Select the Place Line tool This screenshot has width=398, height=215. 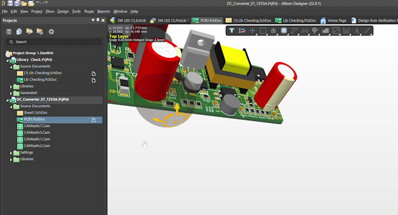pos(367,30)
